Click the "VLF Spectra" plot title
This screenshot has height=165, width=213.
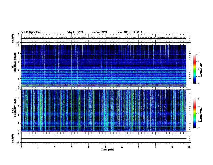coord(30,32)
